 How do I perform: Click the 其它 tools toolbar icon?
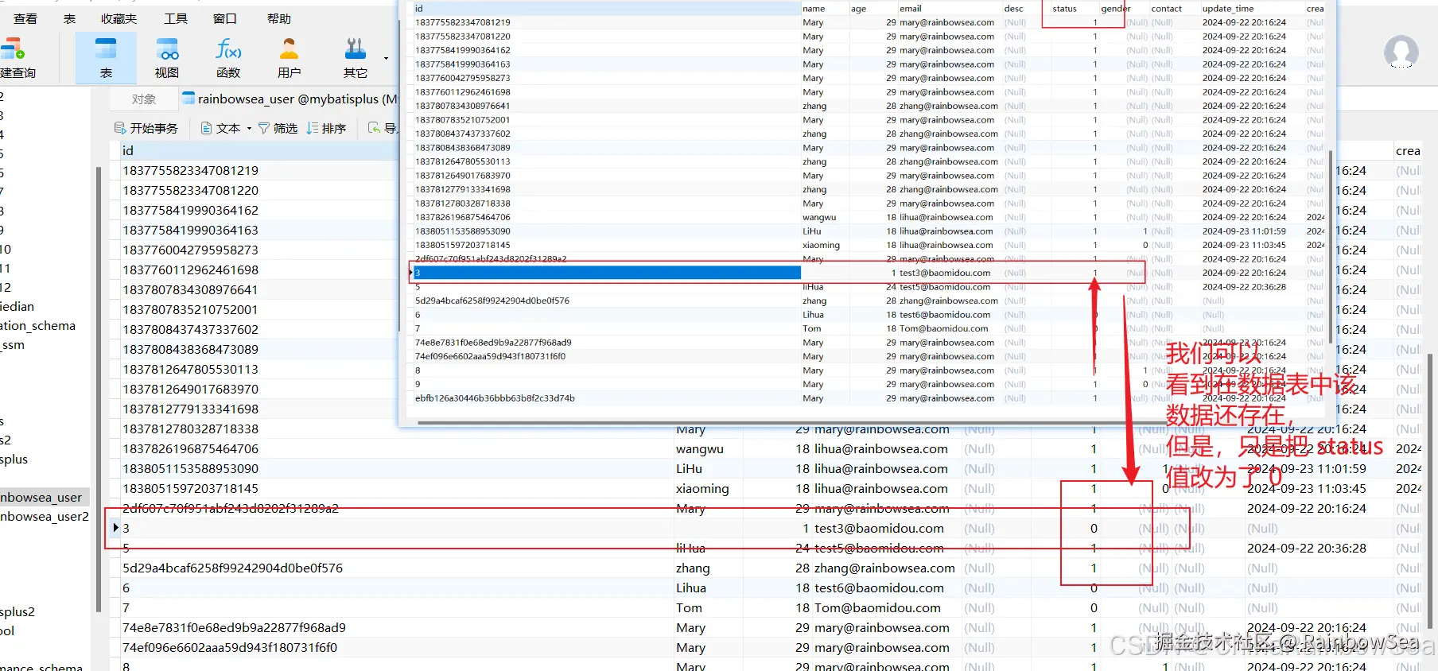coord(356,49)
